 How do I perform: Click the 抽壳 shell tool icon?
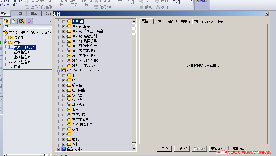pos(141,7)
